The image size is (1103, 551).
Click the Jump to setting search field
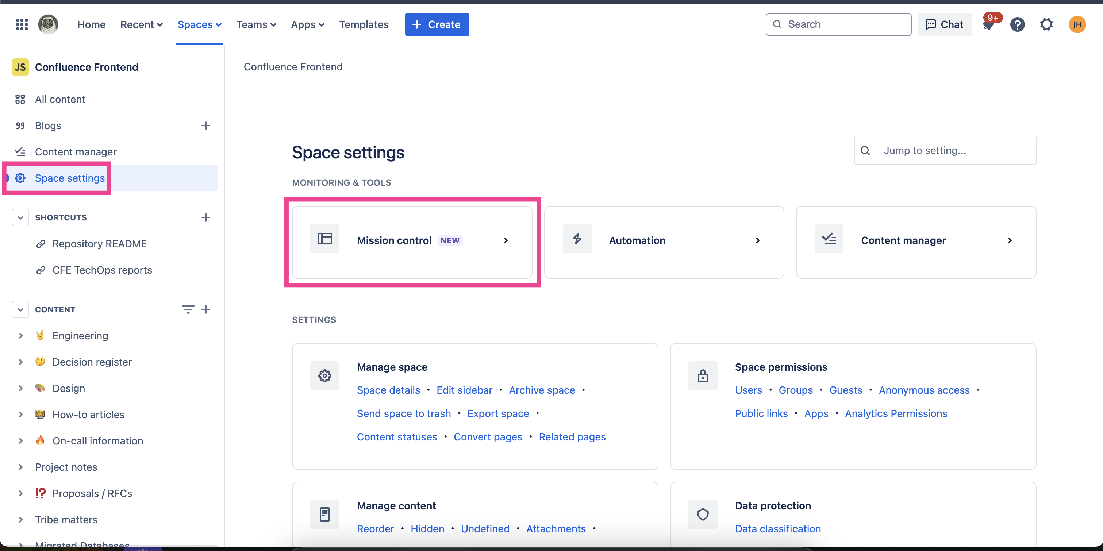[945, 150]
